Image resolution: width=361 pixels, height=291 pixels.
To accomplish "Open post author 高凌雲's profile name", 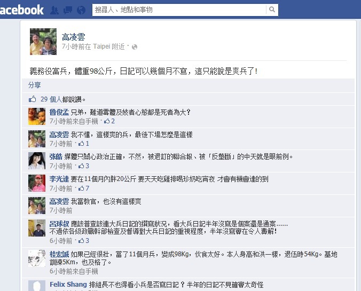I will pyautogui.click(x=74, y=37).
